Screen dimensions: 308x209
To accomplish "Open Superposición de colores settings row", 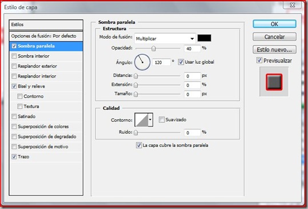I will (46, 126).
